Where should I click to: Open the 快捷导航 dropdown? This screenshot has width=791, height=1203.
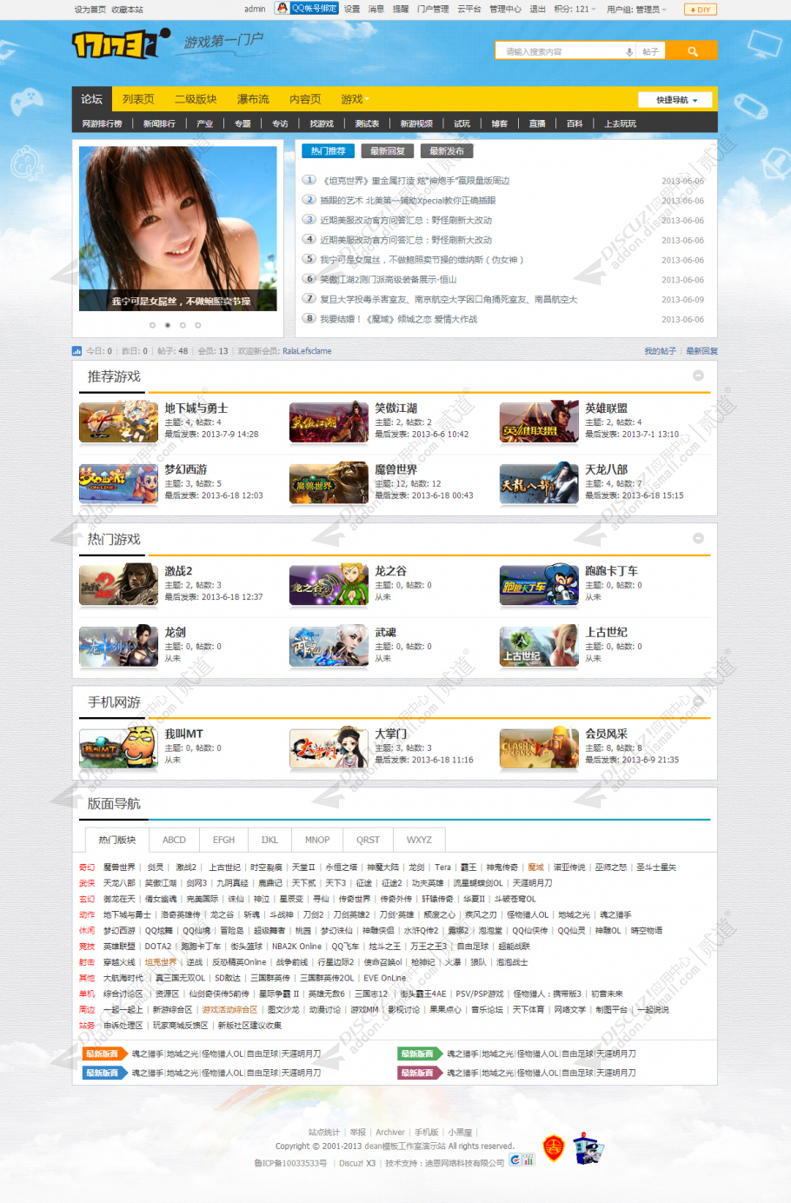click(675, 100)
